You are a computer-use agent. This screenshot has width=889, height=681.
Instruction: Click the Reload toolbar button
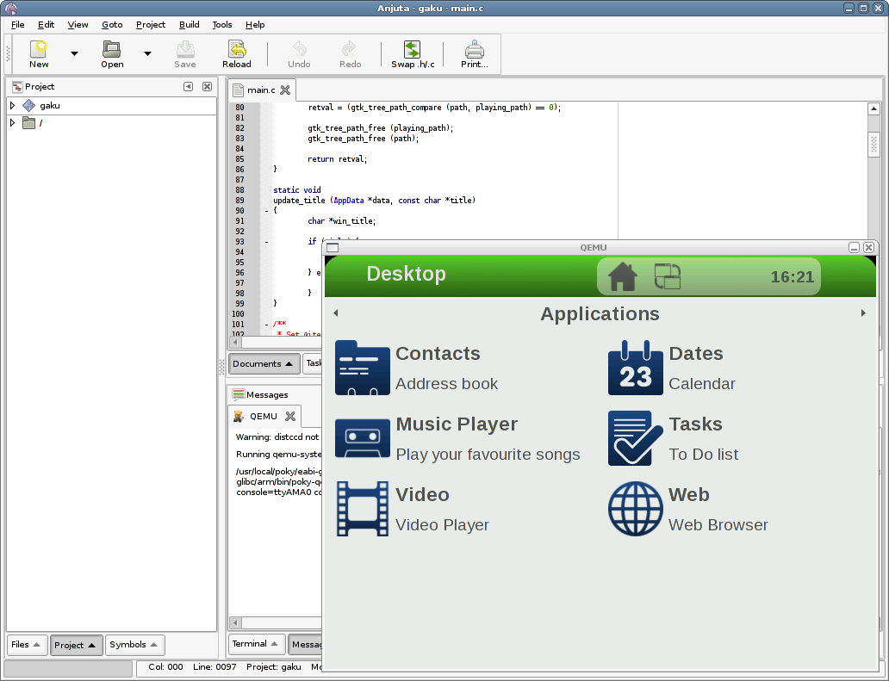[x=236, y=54]
